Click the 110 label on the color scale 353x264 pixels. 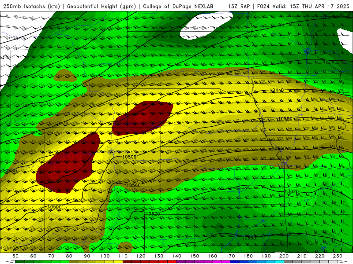click(x=123, y=256)
